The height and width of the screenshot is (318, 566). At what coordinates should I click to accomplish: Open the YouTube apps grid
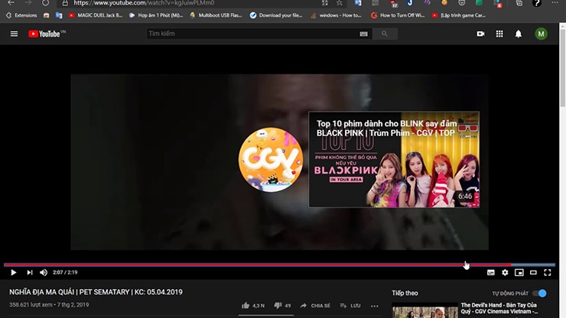point(499,34)
